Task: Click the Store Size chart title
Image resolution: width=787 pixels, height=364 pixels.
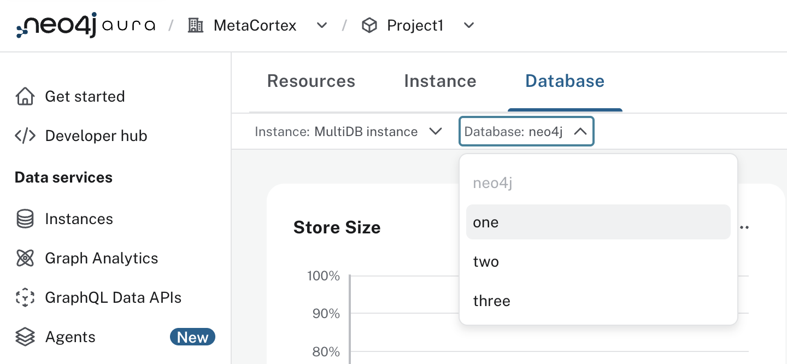Action: [x=337, y=227]
